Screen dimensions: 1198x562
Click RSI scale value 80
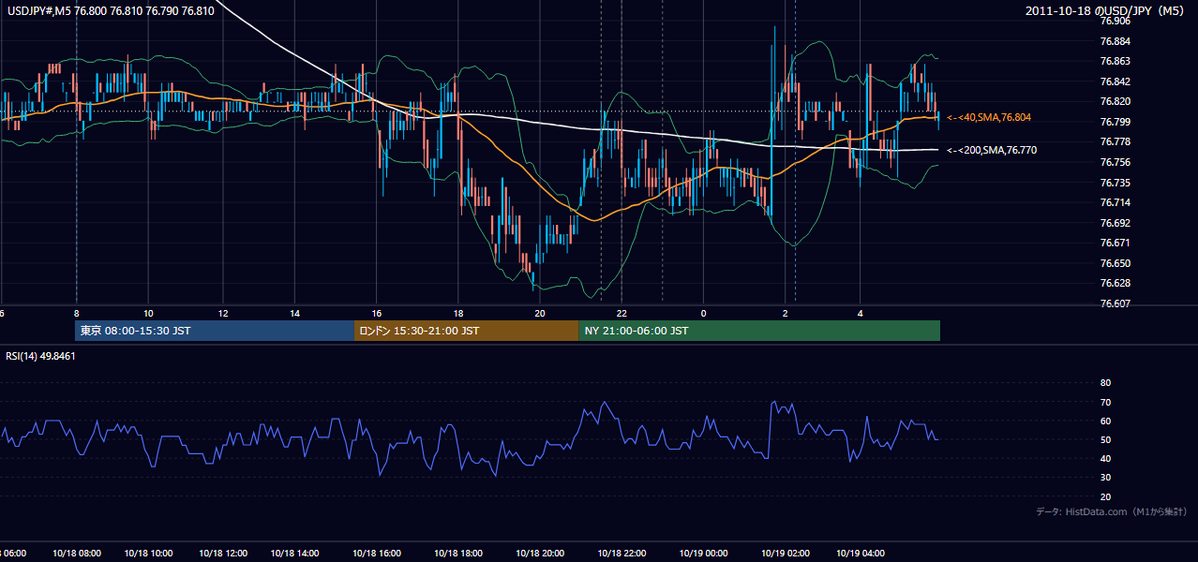(x=1105, y=383)
